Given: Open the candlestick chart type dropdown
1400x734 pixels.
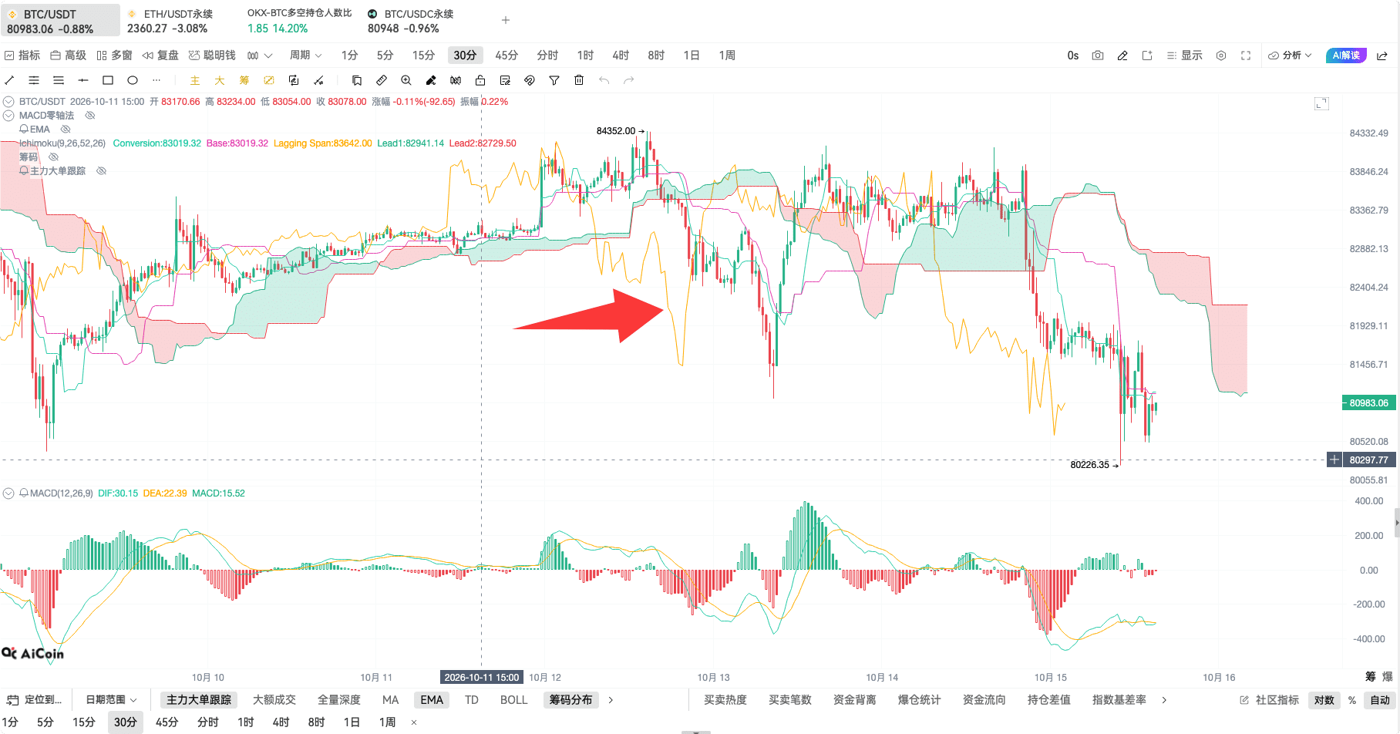Looking at the screenshot, I should coord(260,56).
